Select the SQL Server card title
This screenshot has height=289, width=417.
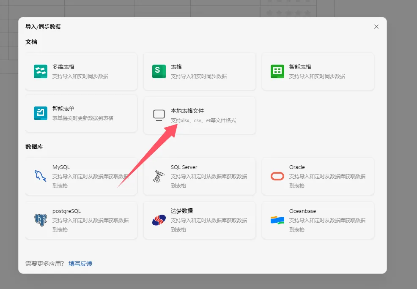click(x=184, y=167)
